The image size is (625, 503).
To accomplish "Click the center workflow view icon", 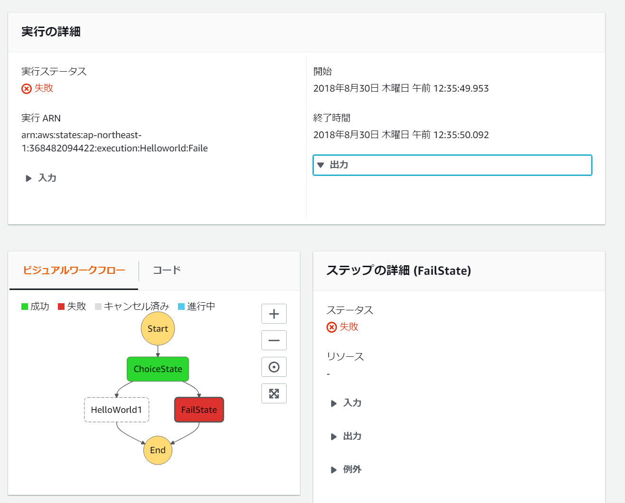I will 274,367.
